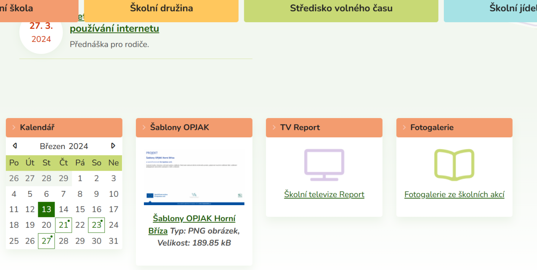Open the Šablony OPJAK Horní Bříza link
The height and width of the screenshot is (270, 537).
click(194, 219)
